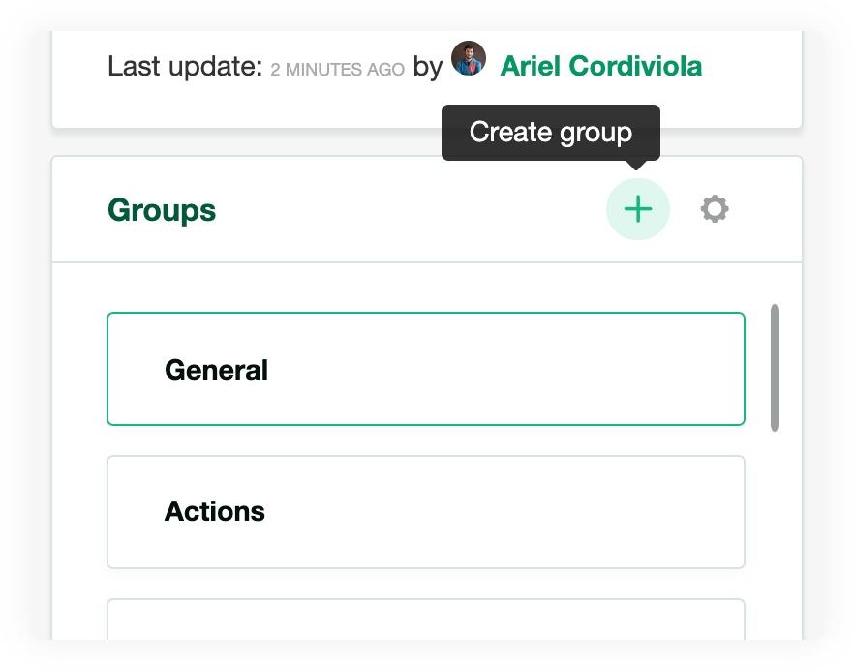Click empty header space right of Groups title

[x=409, y=210]
